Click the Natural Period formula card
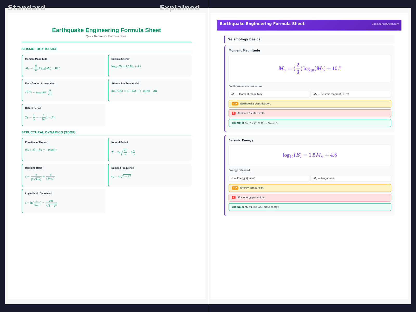416x312 pixels. click(150, 149)
